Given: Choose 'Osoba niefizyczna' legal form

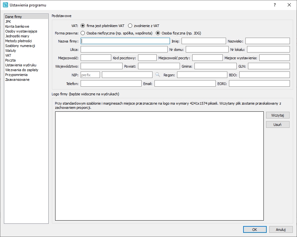Looking at the screenshot, I should [83, 33].
